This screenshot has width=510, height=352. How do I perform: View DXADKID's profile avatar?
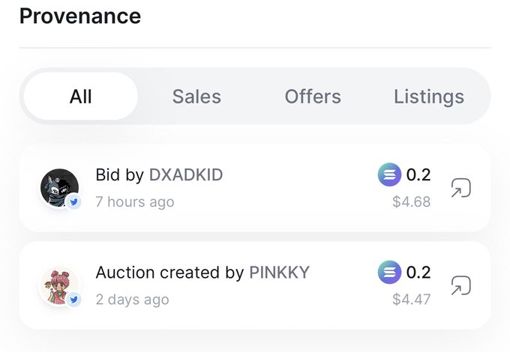click(x=58, y=187)
